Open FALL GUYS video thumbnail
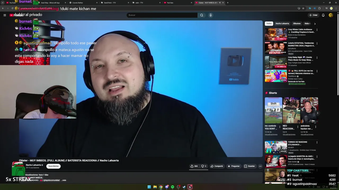Image resolution: width=339 pixels, height=190 pixels. click(276, 76)
